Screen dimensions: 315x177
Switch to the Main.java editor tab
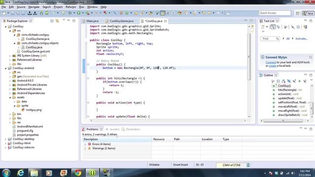(91, 21)
